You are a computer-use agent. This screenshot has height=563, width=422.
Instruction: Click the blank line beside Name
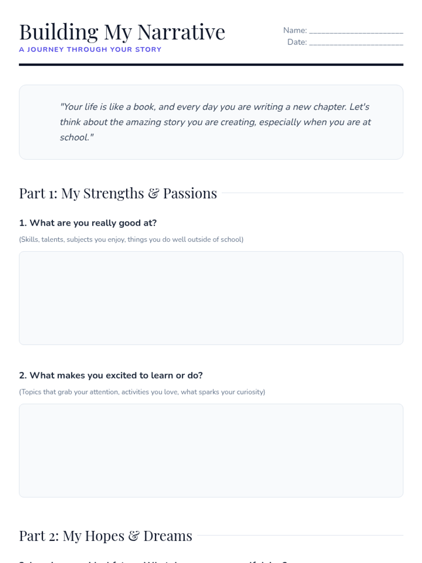click(x=356, y=31)
